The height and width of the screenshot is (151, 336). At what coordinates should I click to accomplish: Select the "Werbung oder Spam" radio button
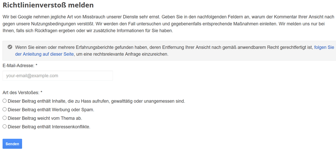(5, 109)
